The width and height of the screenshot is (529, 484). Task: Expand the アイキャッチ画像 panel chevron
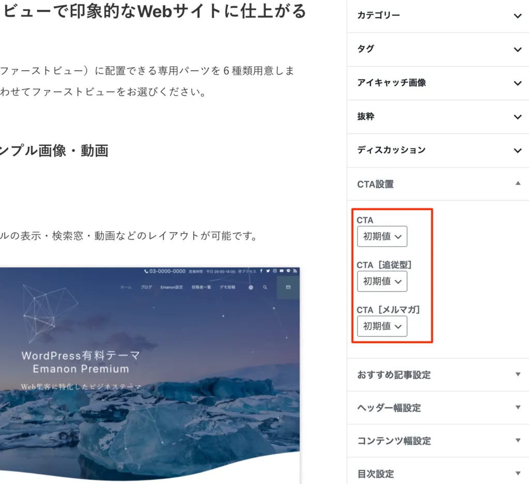click(518, 83)
